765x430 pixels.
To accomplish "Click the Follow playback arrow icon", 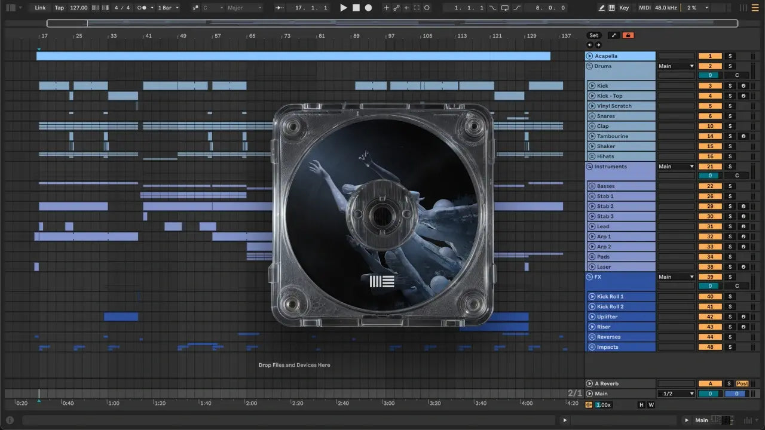I will 279,8.
